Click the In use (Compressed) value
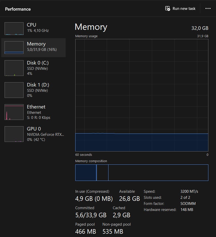The width and height of the screenshot is (216, 237). tap(94, 199)
